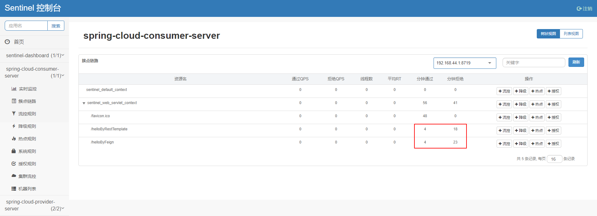This screenshot has height=216, width=597.
Task: Click the 刷新 refresh button
Action: pyautogui.click(x=576, y=62)
